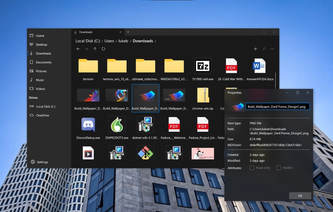Add a new tab with plus button
Image resolution: width=333 pixels, height=212 pixels.
tap(128, 32)
